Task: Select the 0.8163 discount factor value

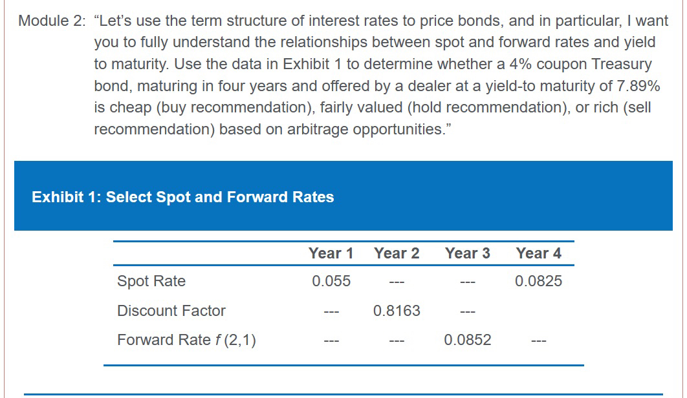Action: [397, 311]
